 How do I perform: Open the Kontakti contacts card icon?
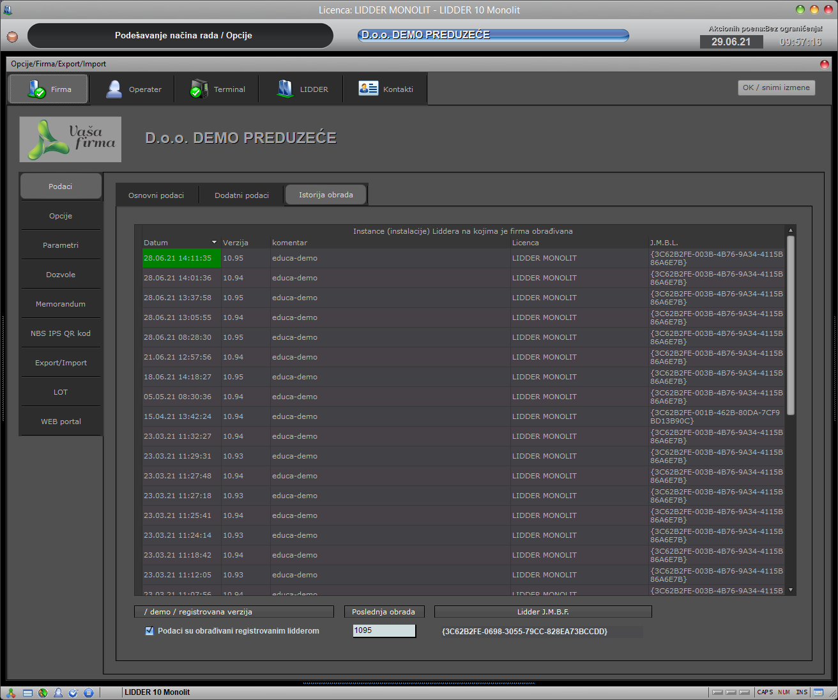(x=368, y=89)
